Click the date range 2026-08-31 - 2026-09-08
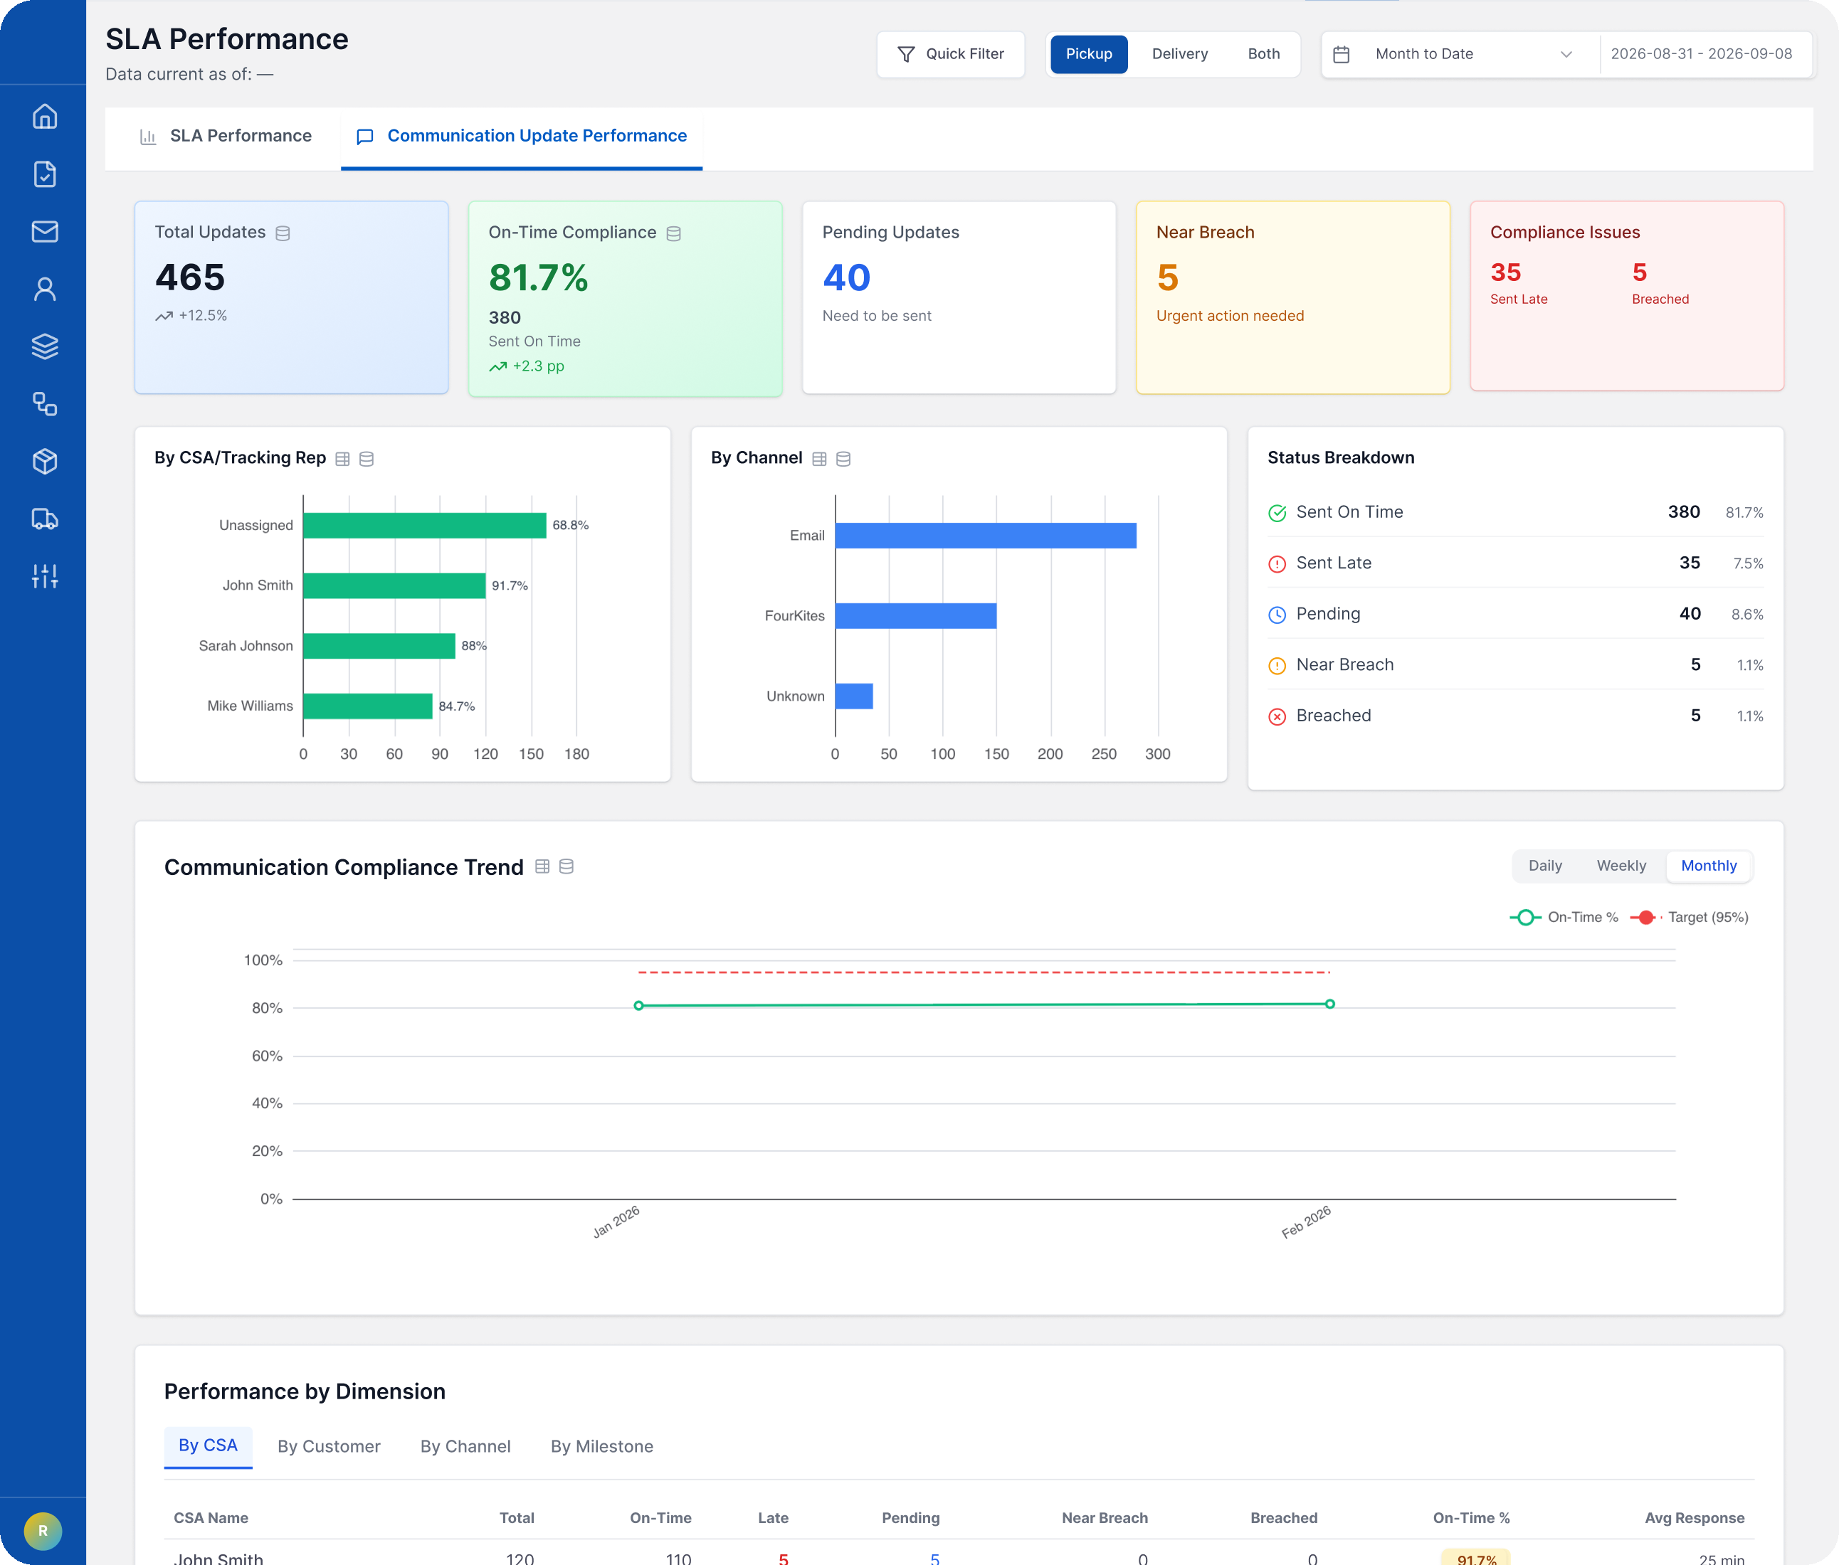The height and width of the screenshot is (1565, 1839). pyautogui.click(x=1700, y=54)
